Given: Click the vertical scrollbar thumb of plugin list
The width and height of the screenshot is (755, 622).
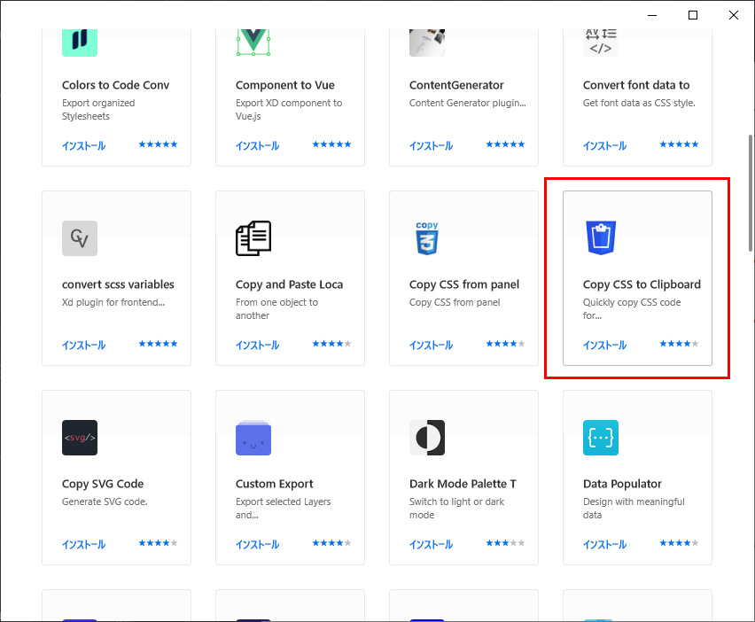Looking at the screenshot, I should [751, 193].
